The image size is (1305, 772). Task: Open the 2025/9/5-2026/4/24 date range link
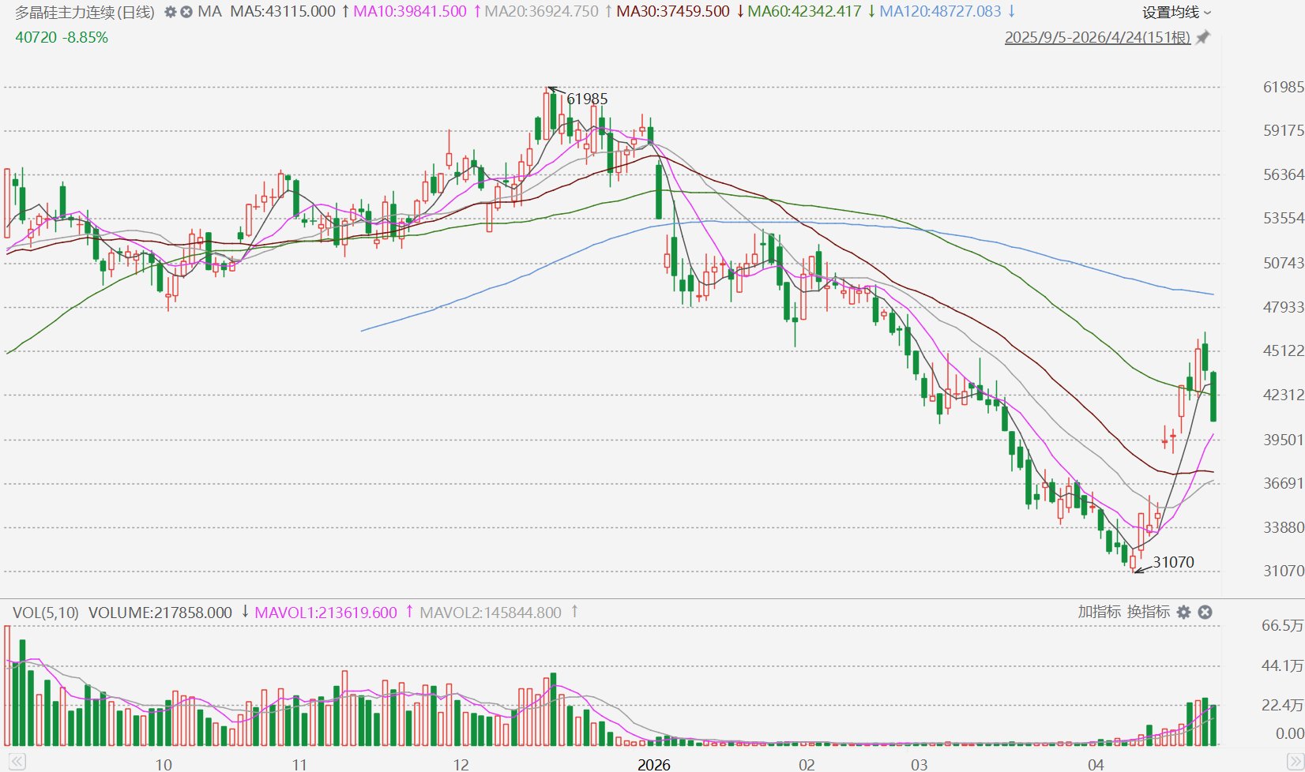(1097, 37)
